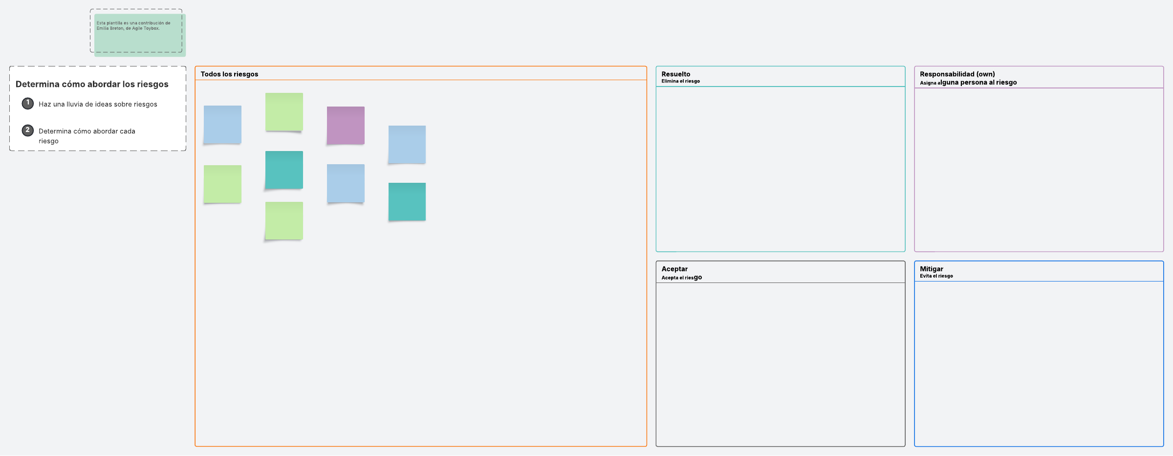
Task: Click the "Asigna alguna persona al riesgo" subtitle
Action: (968, 83)
